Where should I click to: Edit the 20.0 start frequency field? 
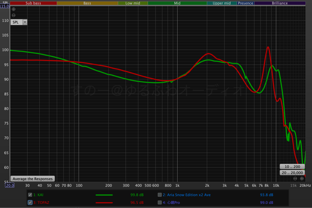[x=10, y=185]
